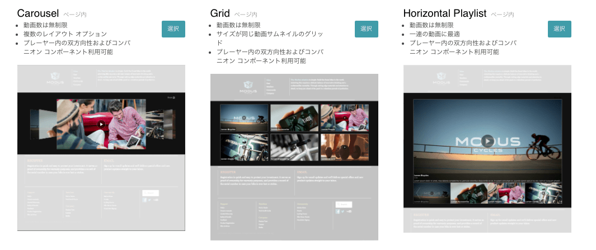This screenshot has width=596, height=250.
Task: Click the Modus logo in Horizontal Playlist header
Action: pyautogui.click(x=440, y=79)
